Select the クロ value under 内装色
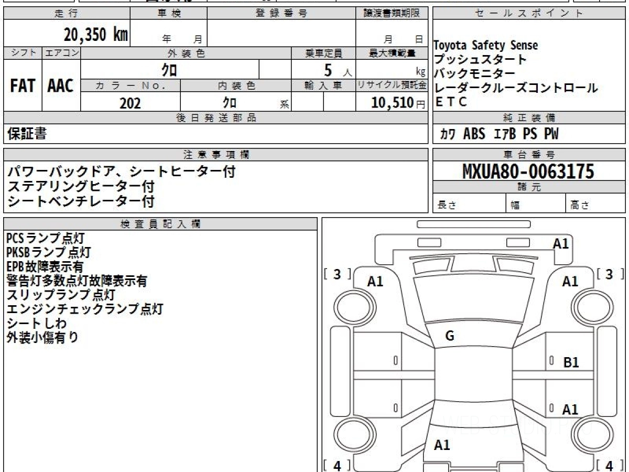629x472 pixels. (230, 103)
